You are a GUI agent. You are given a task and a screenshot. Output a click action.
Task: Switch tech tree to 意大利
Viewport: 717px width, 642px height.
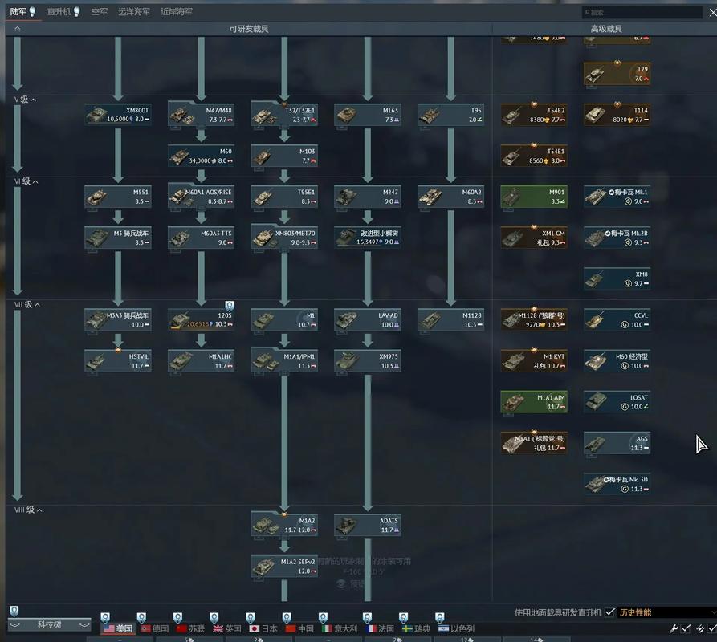[x=340, y=628]
